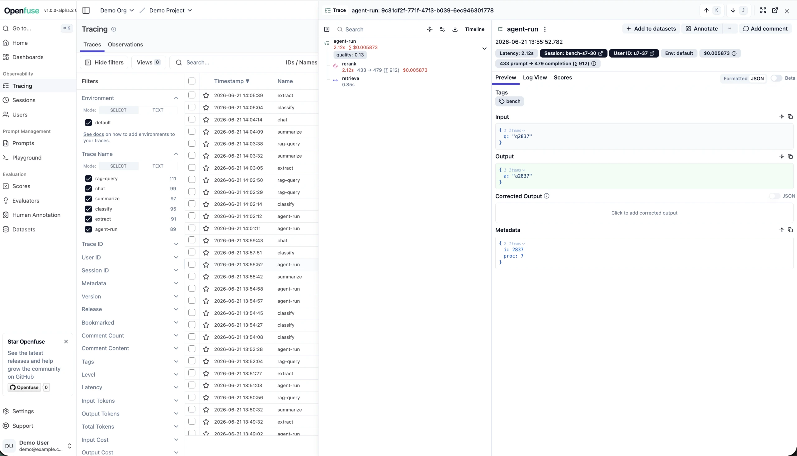Open the Evaluators page
The image size is (797, 456).
pyautogui.click(x=26, y=201)
